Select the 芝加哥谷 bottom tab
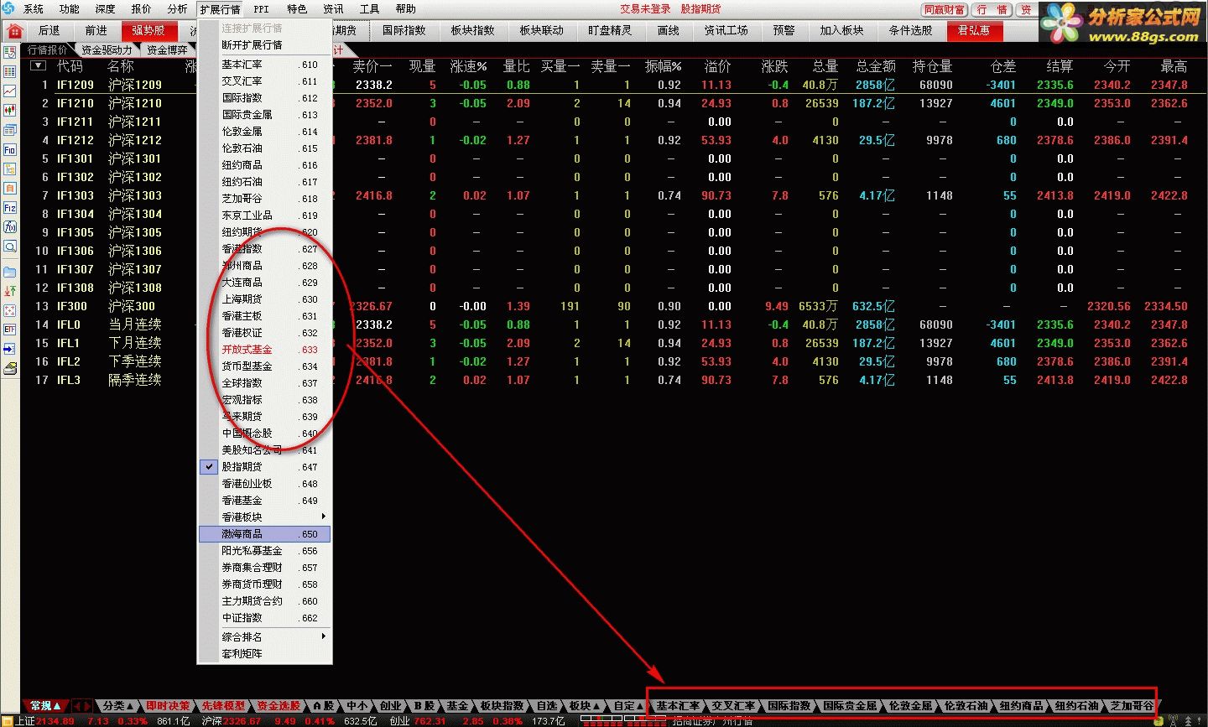 tap(1132, 706)
